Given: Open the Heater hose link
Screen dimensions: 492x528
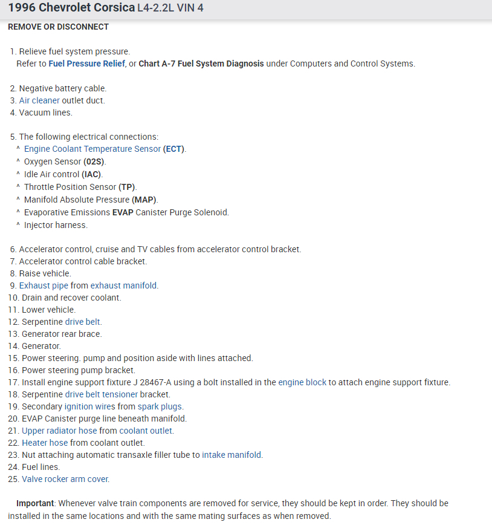Looking at the screenshot, I should [x=45, y=443].
